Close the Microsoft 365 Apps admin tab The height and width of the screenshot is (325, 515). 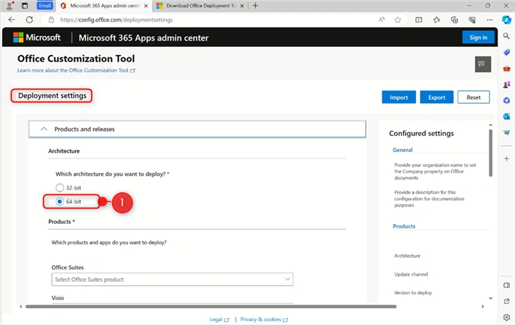146,6
